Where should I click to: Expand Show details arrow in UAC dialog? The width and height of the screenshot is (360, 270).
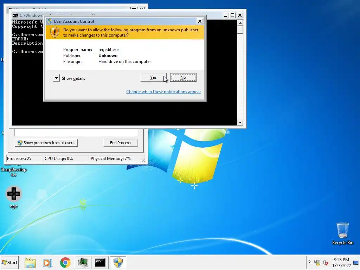pos(56,78)
